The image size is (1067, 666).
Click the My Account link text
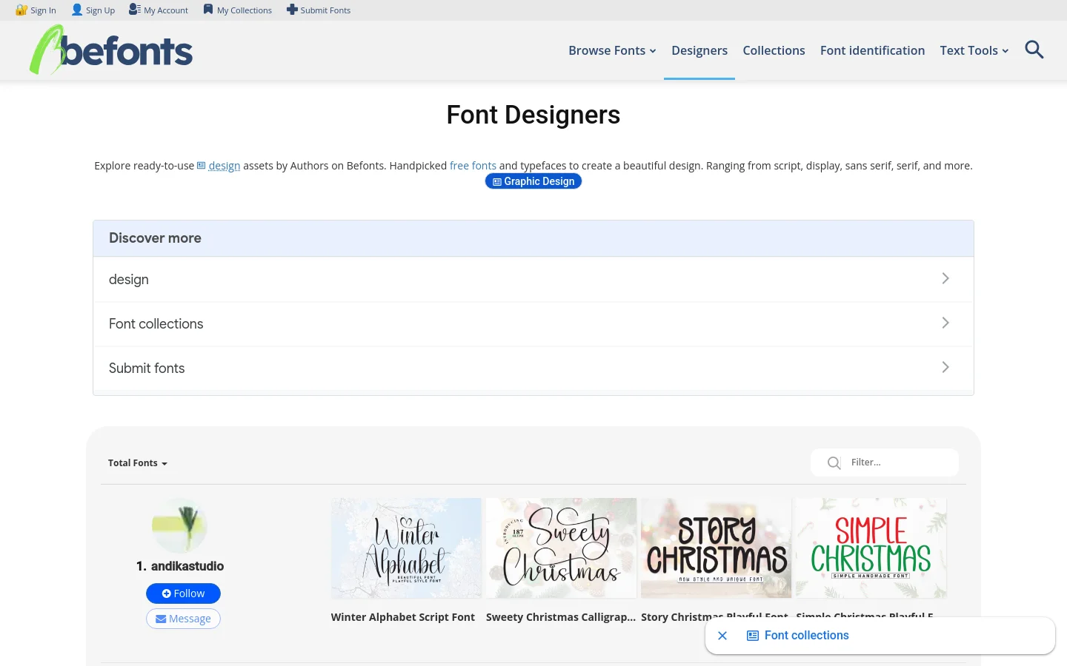coord(166,10)
